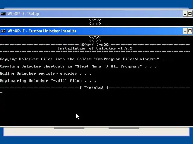The image size is (193, 144).
Task: Click the 'WinXP-IE - Setup' window title text
Action: click(x=23, y=13)
